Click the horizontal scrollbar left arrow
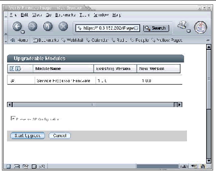 [x=10, y=105]
